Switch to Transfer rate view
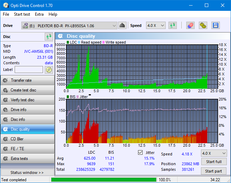231x183 pixels. coord(27,80)
